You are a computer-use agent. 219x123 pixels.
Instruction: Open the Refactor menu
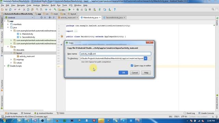point(45,5)
